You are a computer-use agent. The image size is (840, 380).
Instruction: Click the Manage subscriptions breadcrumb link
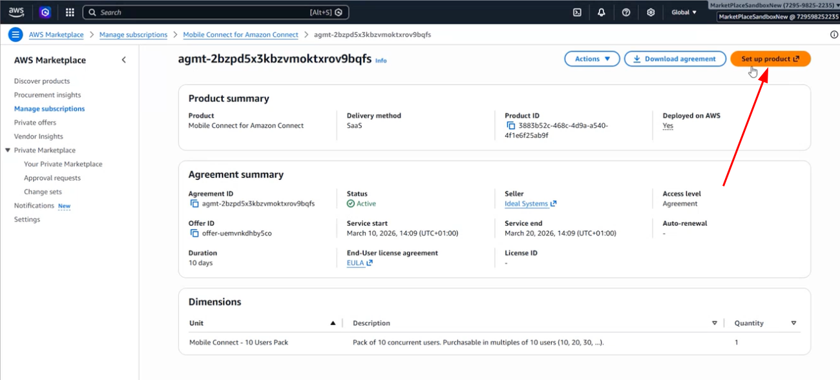(133, 35)
